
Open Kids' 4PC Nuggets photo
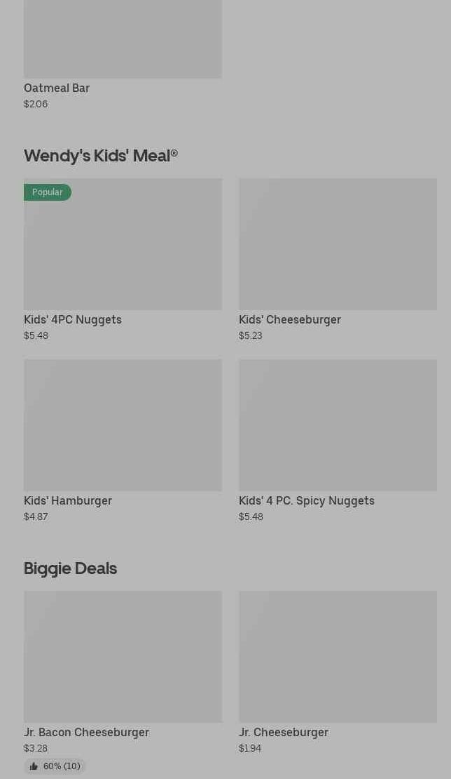pyautogui.click(x=123, y=244)
